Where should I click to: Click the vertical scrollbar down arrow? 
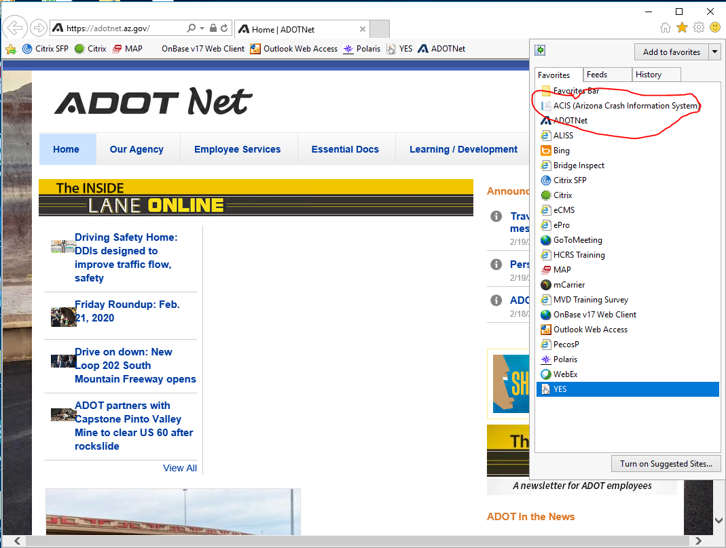719,520
